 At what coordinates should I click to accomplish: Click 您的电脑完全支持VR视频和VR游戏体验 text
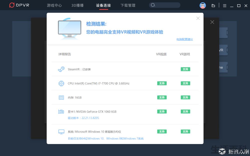tap(125, 32)
